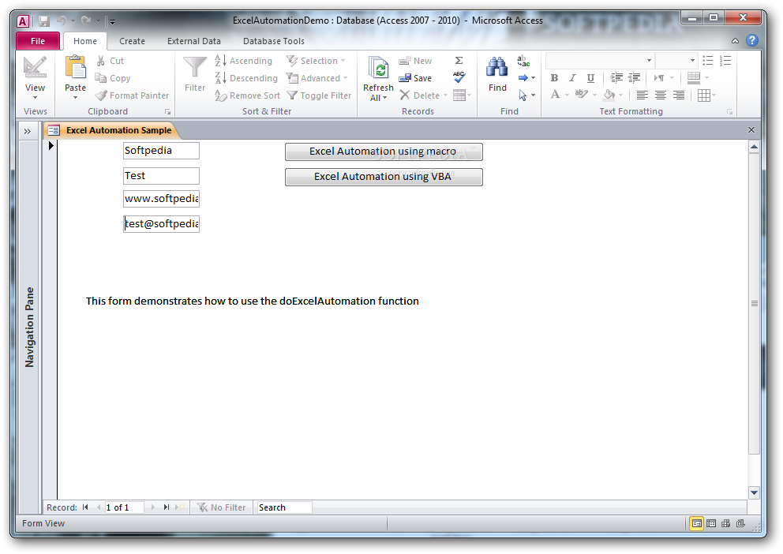Switch to Design View from the status bar
Screen dimensions: 783x554
740,523
